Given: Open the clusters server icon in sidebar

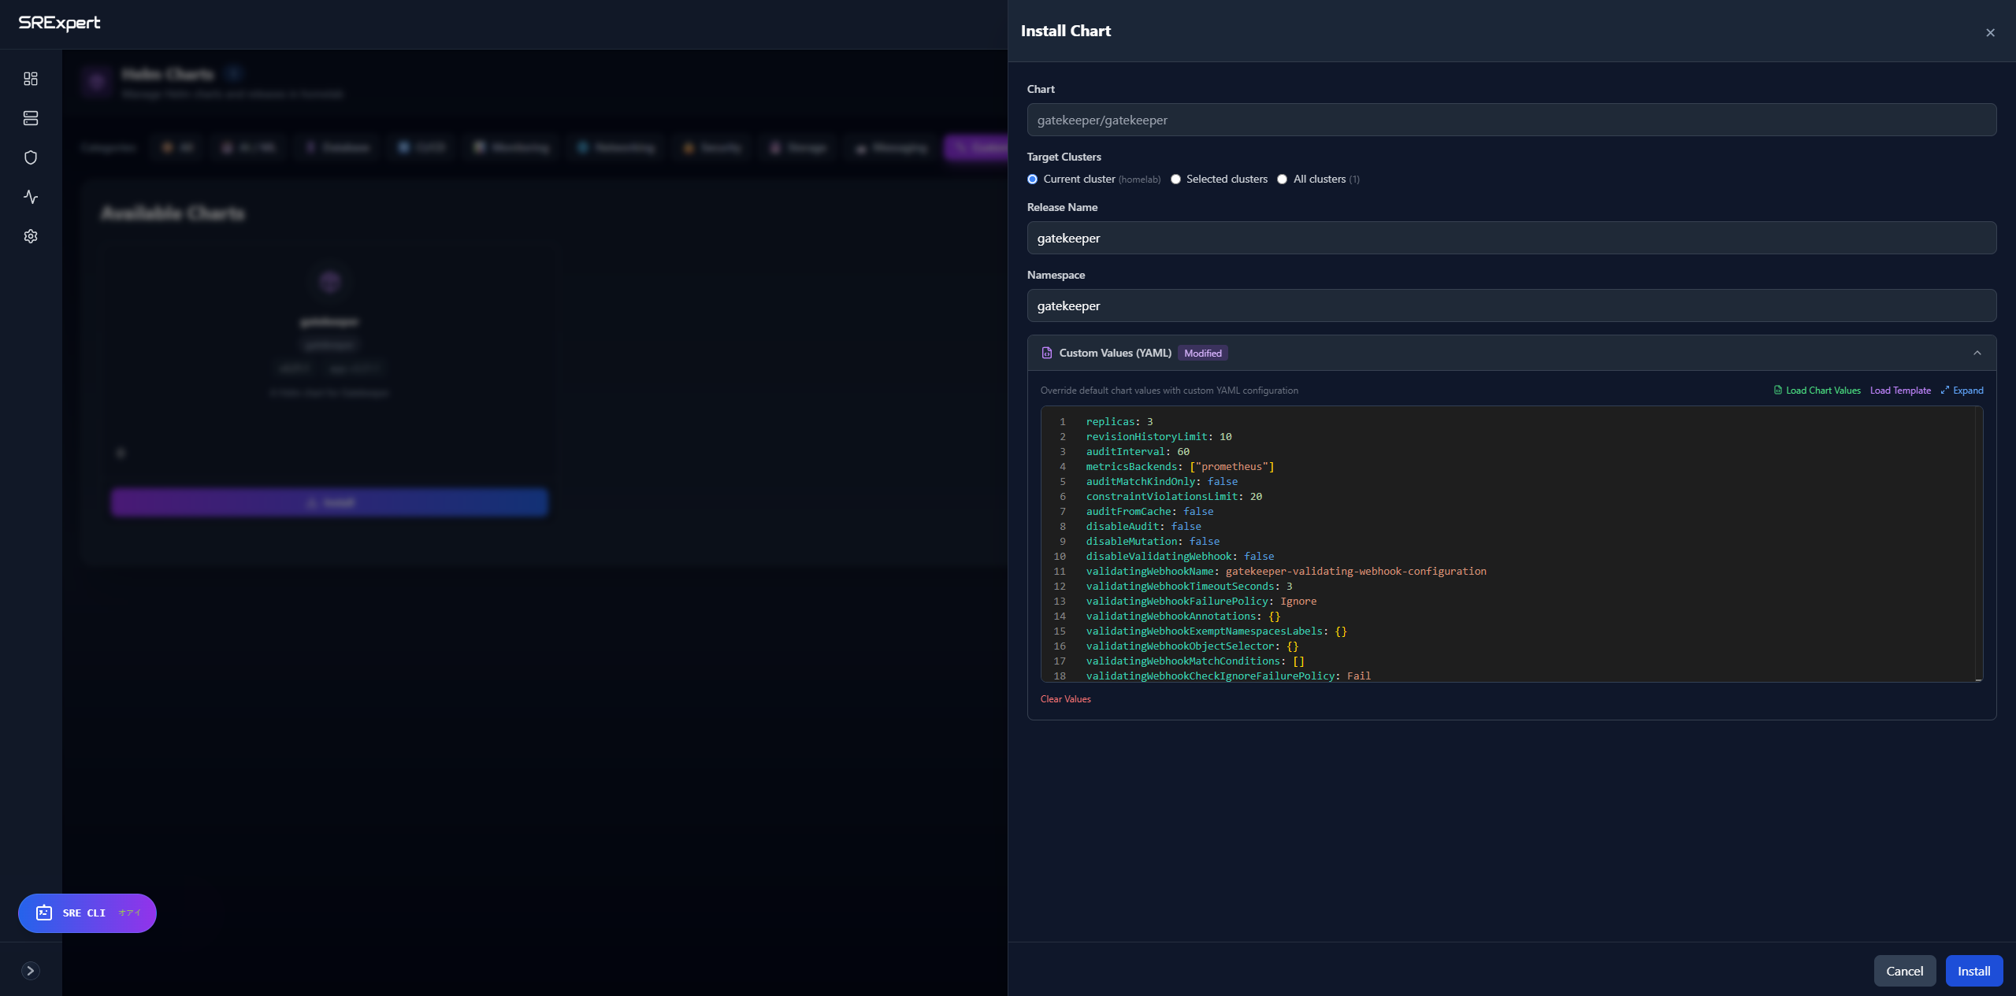Looking at the screenshot, I should point(31,118).
